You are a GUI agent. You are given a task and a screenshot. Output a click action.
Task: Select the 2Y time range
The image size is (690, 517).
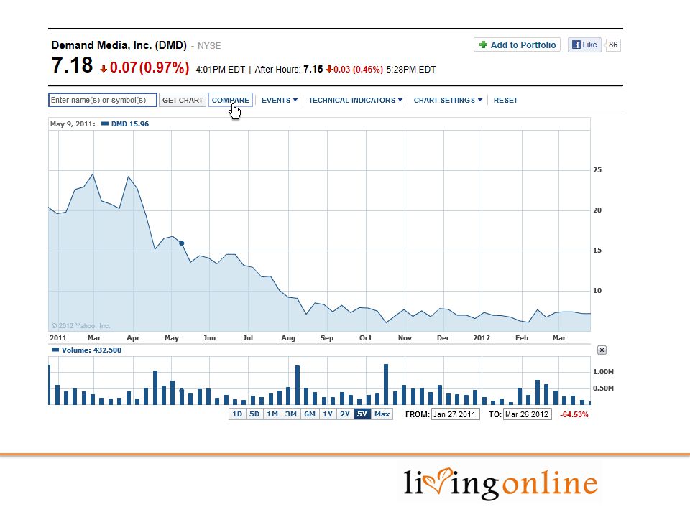coord(345,414)
